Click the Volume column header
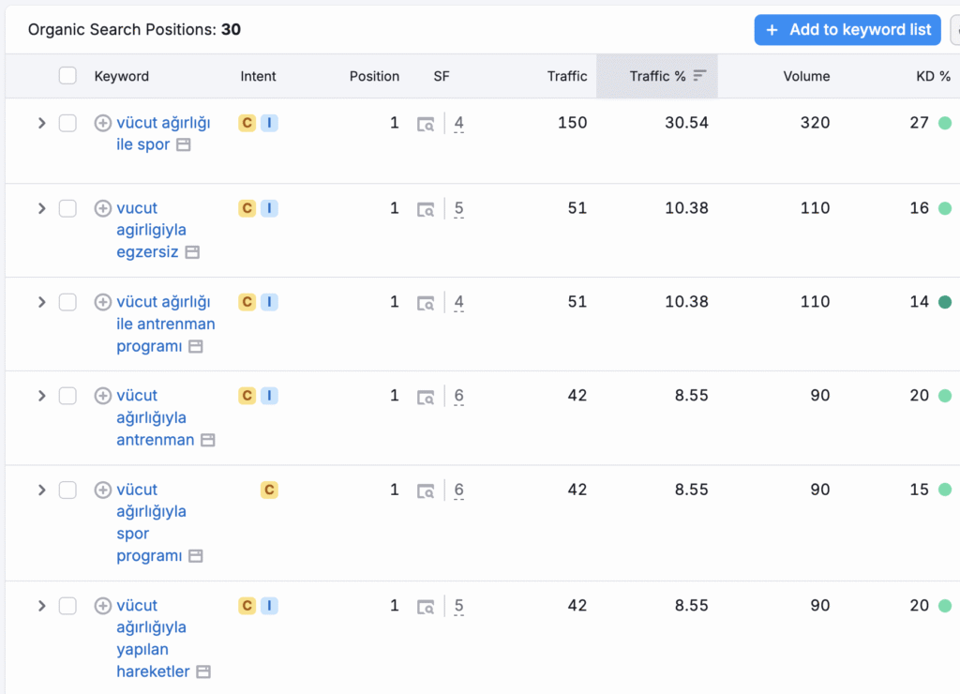This screenshot has width=960, height=694. coord(807,76)
